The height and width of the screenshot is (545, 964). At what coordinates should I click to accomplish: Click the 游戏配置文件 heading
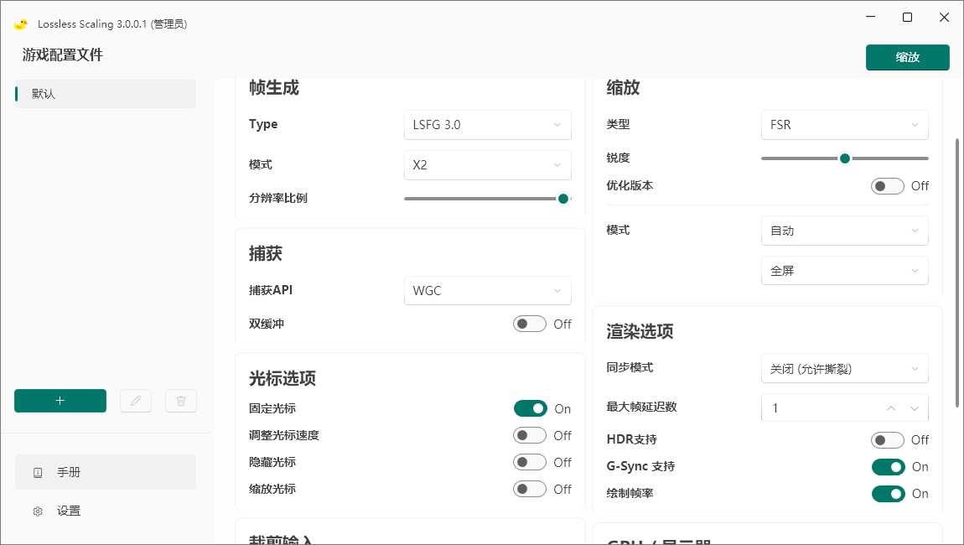[63, 54]
